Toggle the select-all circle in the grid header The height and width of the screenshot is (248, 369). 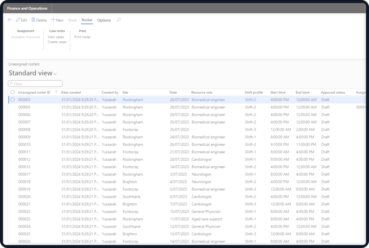coord(13,92)
